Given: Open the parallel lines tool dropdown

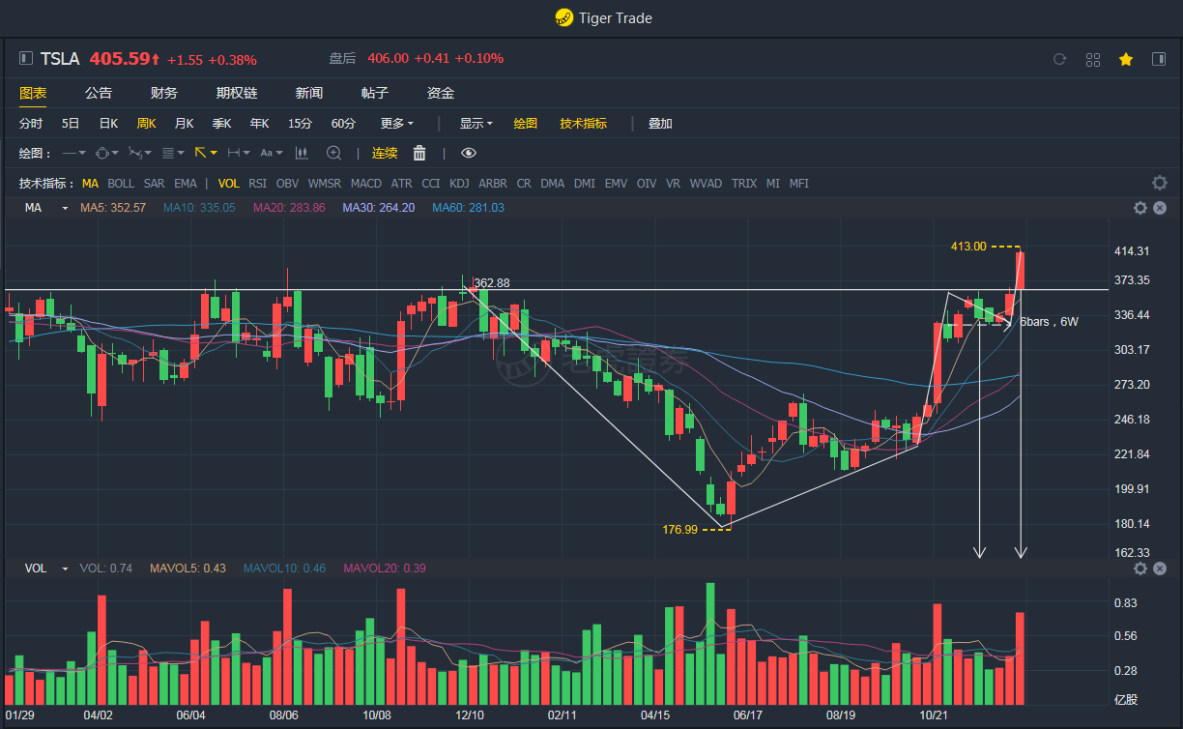Looking at the screenshot, I should [174, 153].
